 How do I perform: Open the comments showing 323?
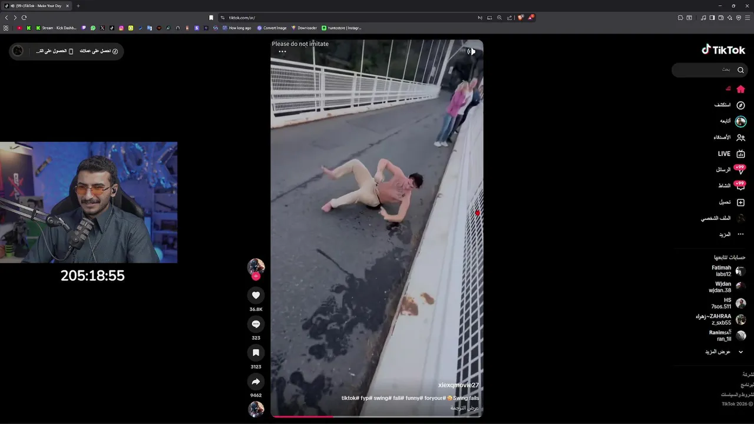[256, 324]
